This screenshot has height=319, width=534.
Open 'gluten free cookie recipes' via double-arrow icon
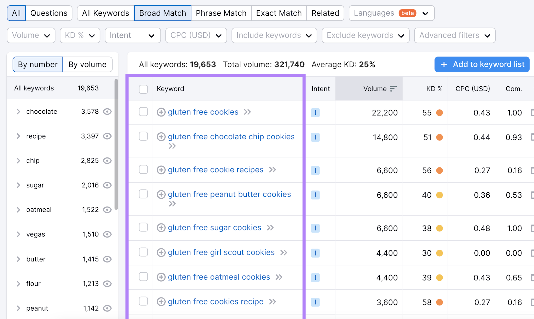pyautogui.click(x=273, y=170)
